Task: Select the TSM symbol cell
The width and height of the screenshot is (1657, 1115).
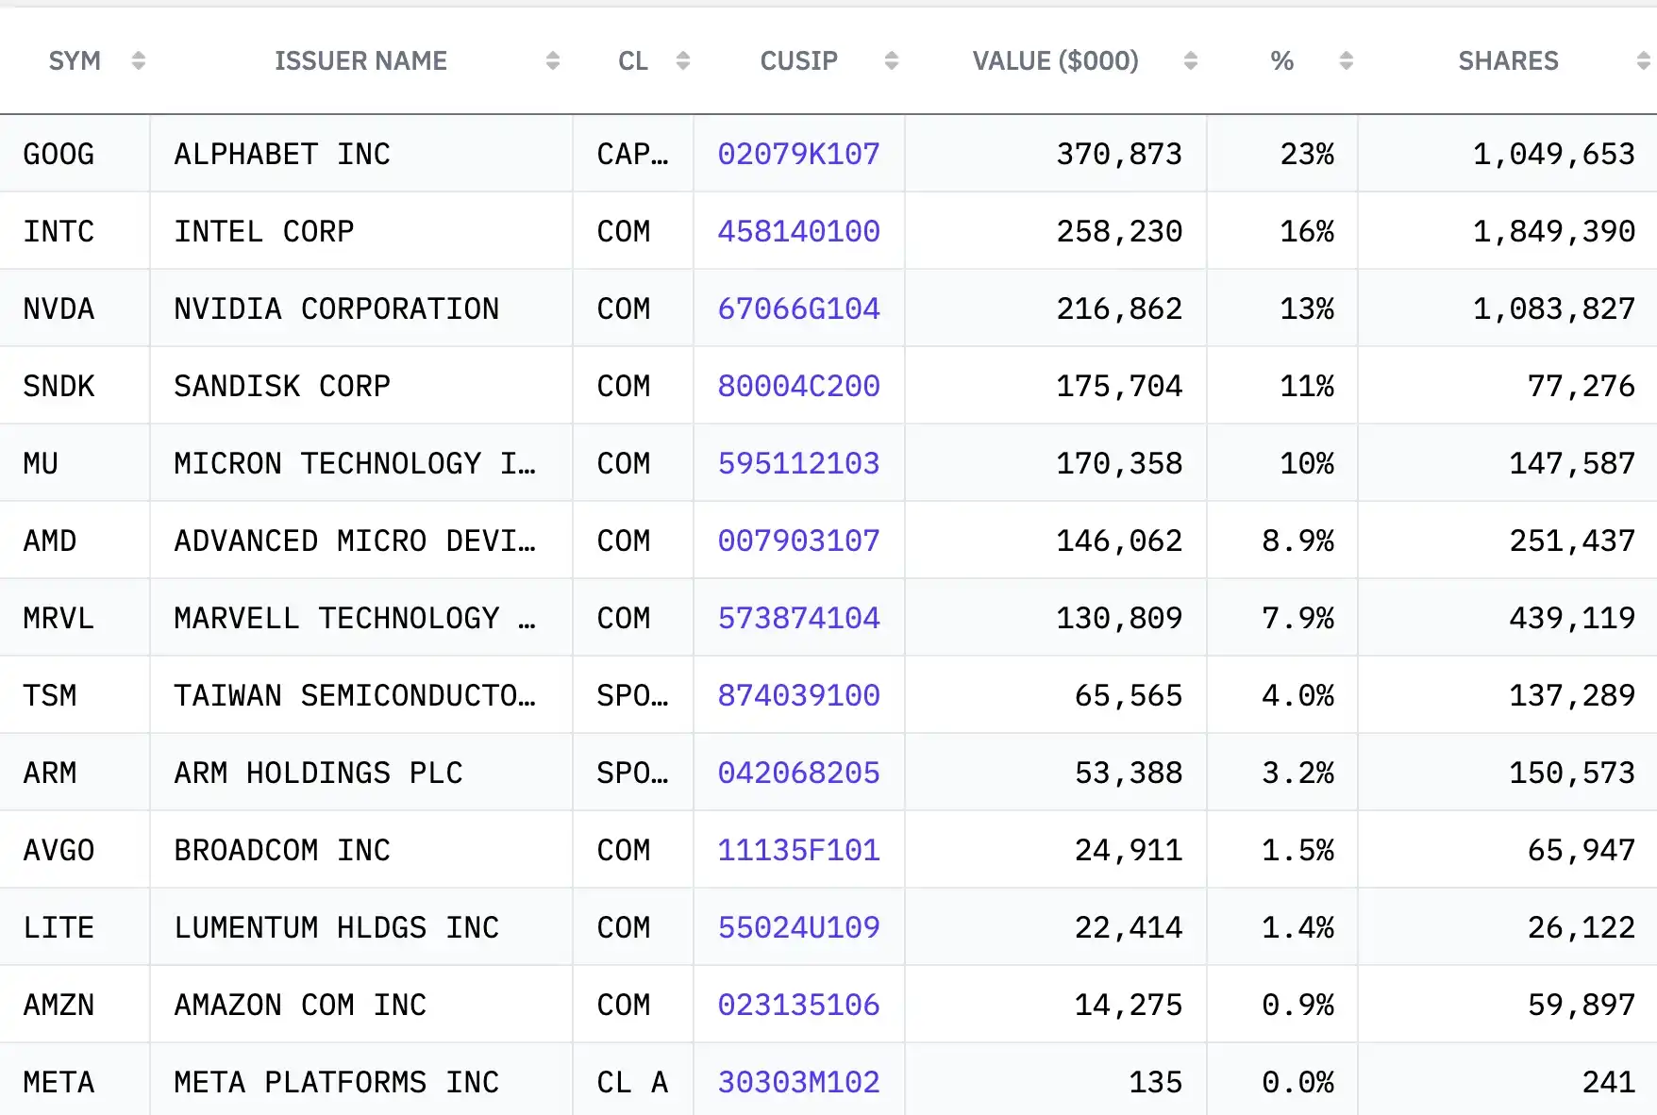Action: coord(75,695)
